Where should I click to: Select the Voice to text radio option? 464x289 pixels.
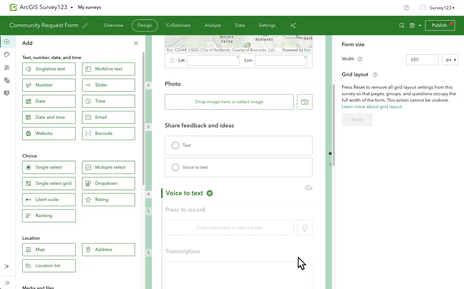(x=175, y=167)
